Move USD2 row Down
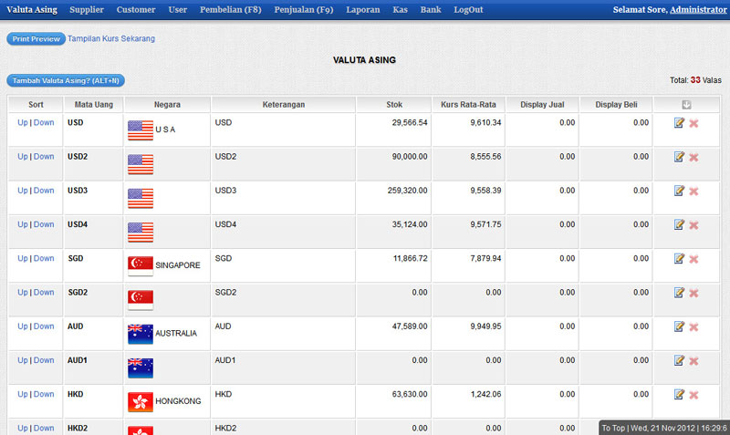Image resolution: width=730 pixels, height=435 pixels. coord(44,157)
